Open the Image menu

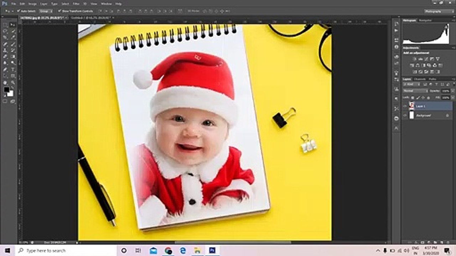(32, 4)
